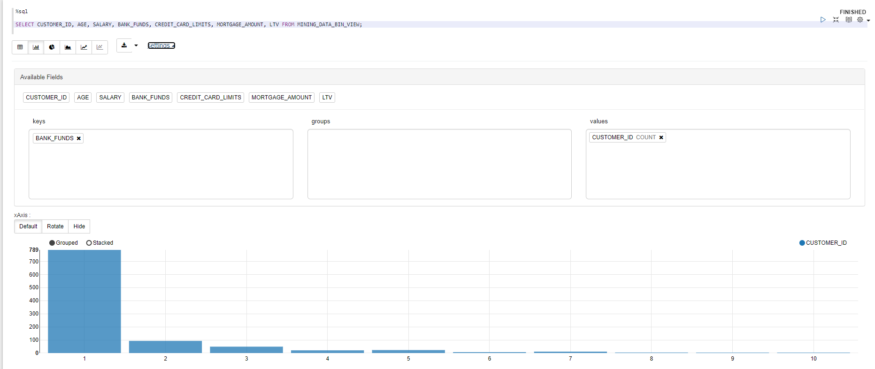Pick the LTV available field

pos(327,98)
